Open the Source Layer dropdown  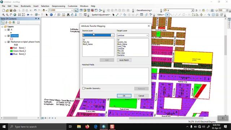tap(113, 35)
